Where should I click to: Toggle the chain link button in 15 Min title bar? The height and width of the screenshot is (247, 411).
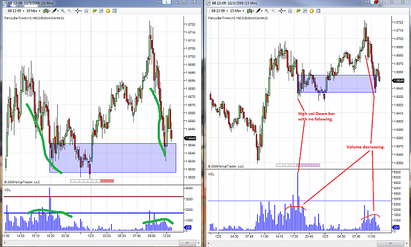(367, 2)
